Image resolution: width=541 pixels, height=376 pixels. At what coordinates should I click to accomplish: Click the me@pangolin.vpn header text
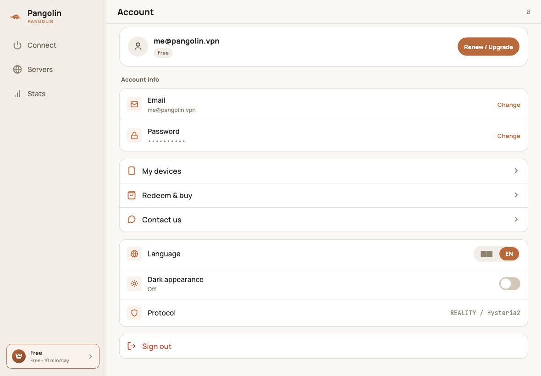coord(186,41)
